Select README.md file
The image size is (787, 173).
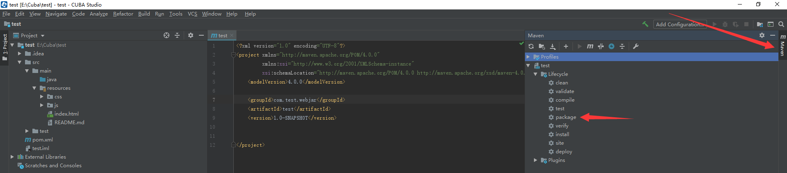click(66, 123)
